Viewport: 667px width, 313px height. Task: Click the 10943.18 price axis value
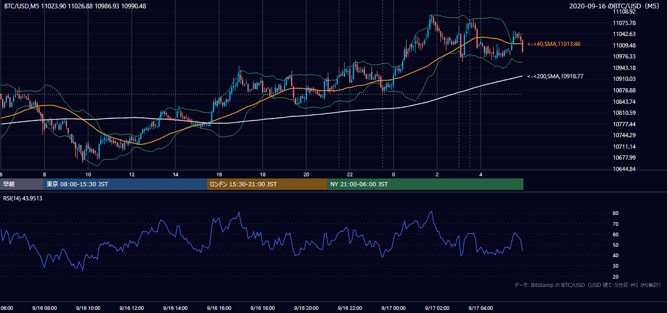point(624,68)
